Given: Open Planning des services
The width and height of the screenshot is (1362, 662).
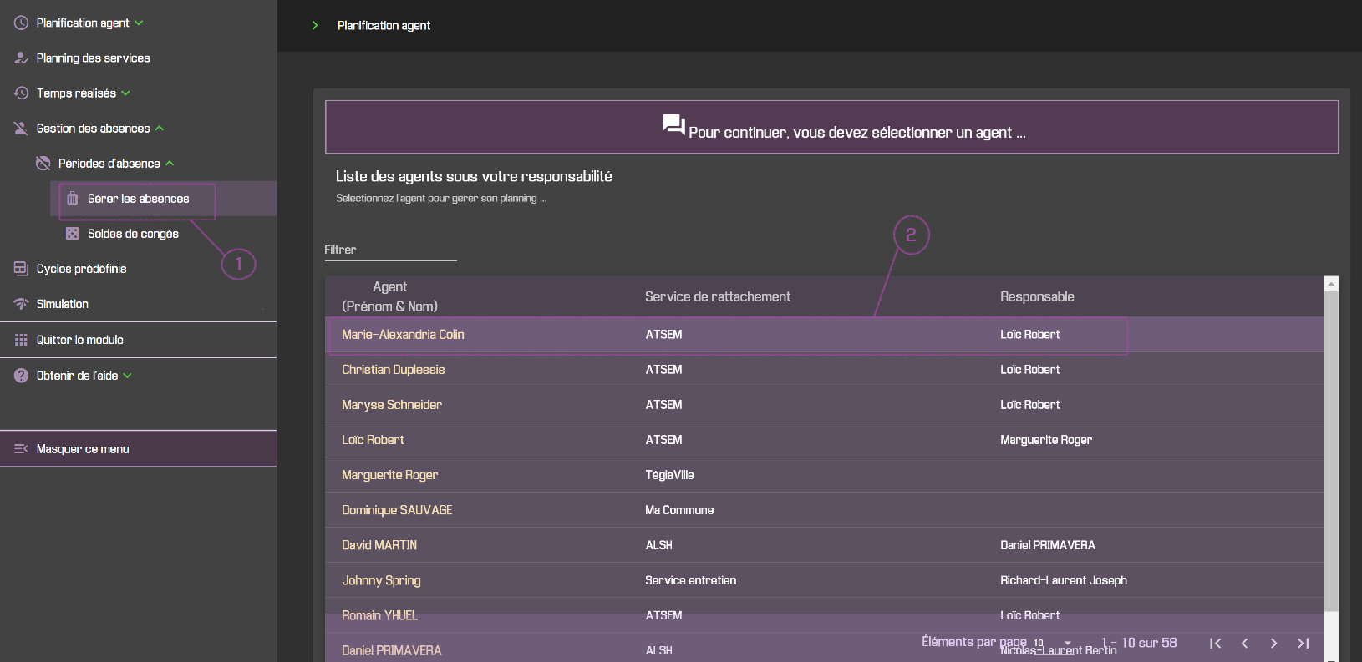Looking at the screenshot, I should click(x=93, y=58).
